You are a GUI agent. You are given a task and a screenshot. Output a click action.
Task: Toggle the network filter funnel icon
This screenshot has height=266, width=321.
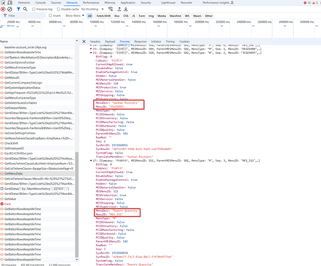tap(19, 9)
